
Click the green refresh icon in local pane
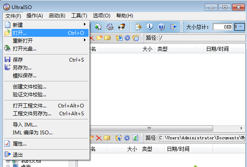tap(135, 138)
